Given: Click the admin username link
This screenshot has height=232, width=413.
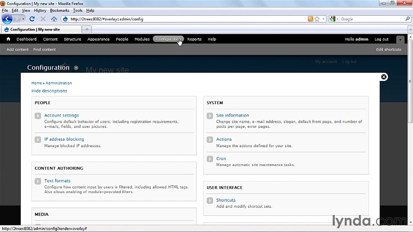Looking at the screenshot, I should [x=362, y=39].
